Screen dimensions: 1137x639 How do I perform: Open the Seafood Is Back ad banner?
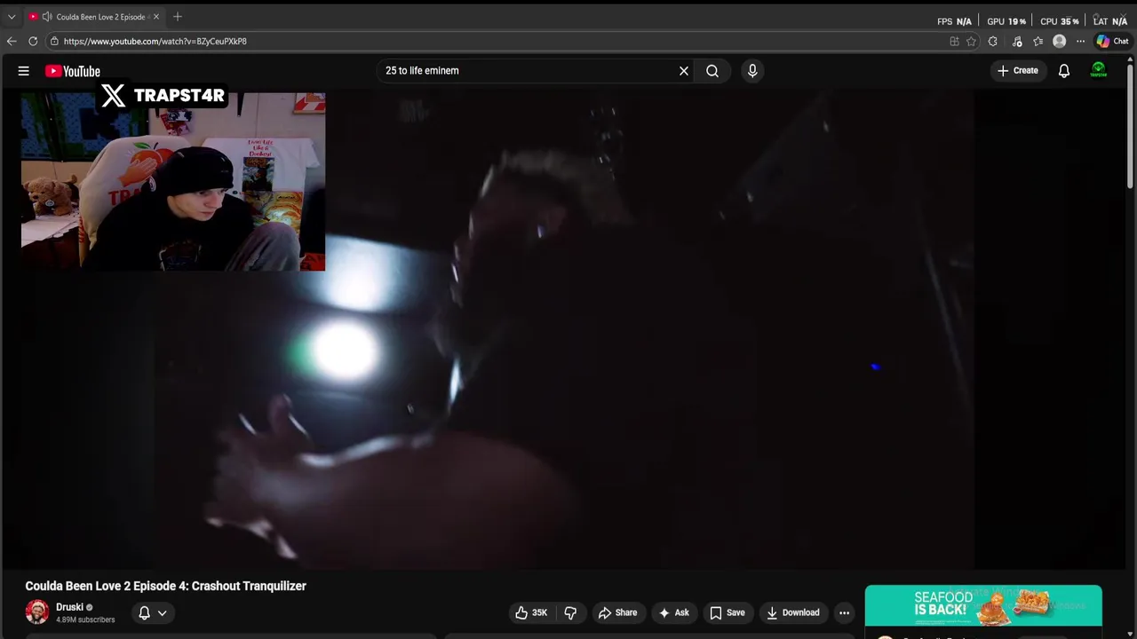tap(983, 605)
